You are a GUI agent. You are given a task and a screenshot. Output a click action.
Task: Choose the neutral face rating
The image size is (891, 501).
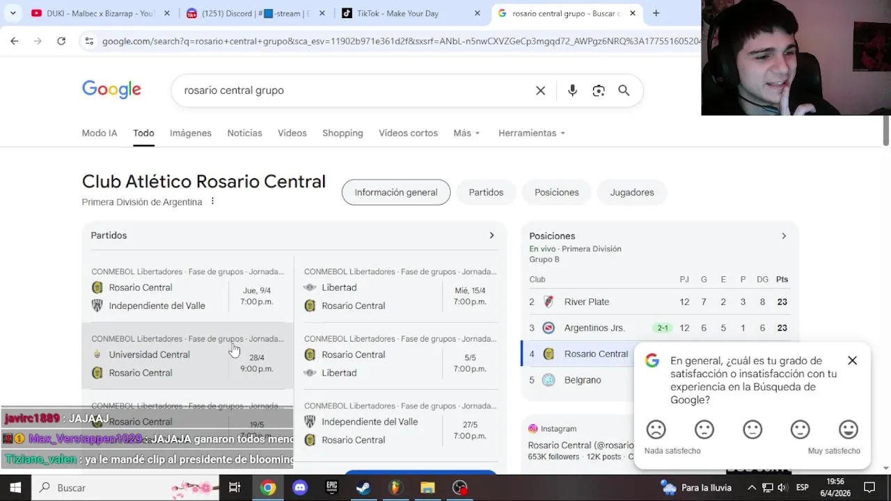tap(752, 429)
